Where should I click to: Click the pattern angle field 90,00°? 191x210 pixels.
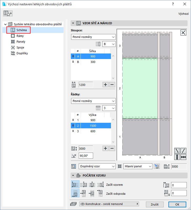[x=86, y=156]
